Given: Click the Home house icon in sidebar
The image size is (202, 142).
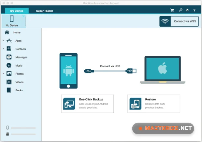Looking at the screenshot, I should click(7, 32).
